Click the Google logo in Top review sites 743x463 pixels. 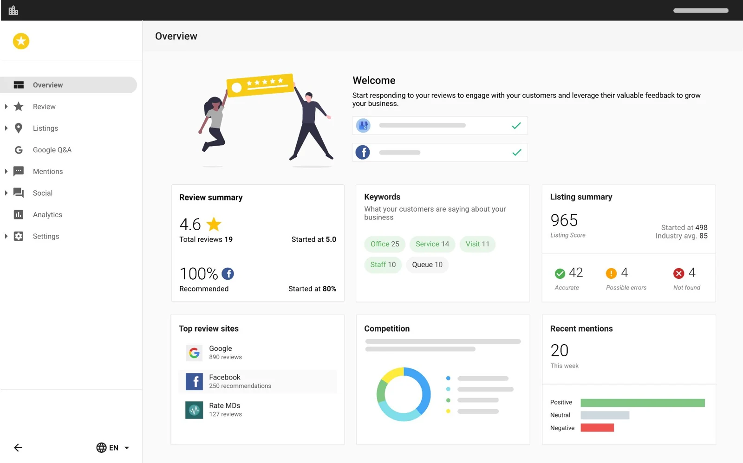tap(194, 353)
